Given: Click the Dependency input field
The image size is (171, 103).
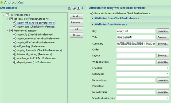Looking at the screenshot, I should [x=136, y=80].
